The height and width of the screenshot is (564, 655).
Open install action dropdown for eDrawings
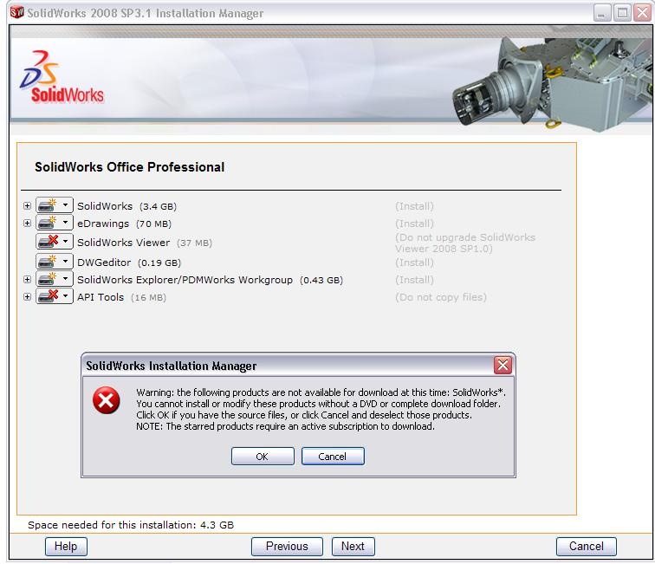tap(66, 223)
